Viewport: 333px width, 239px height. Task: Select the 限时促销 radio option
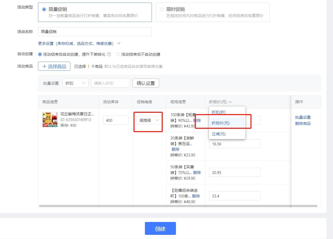[x=162, y=9]
